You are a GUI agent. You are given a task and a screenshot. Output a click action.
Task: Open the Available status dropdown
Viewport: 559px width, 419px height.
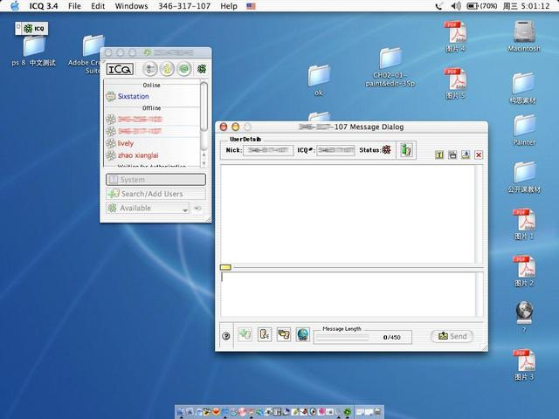click(148, 209)
